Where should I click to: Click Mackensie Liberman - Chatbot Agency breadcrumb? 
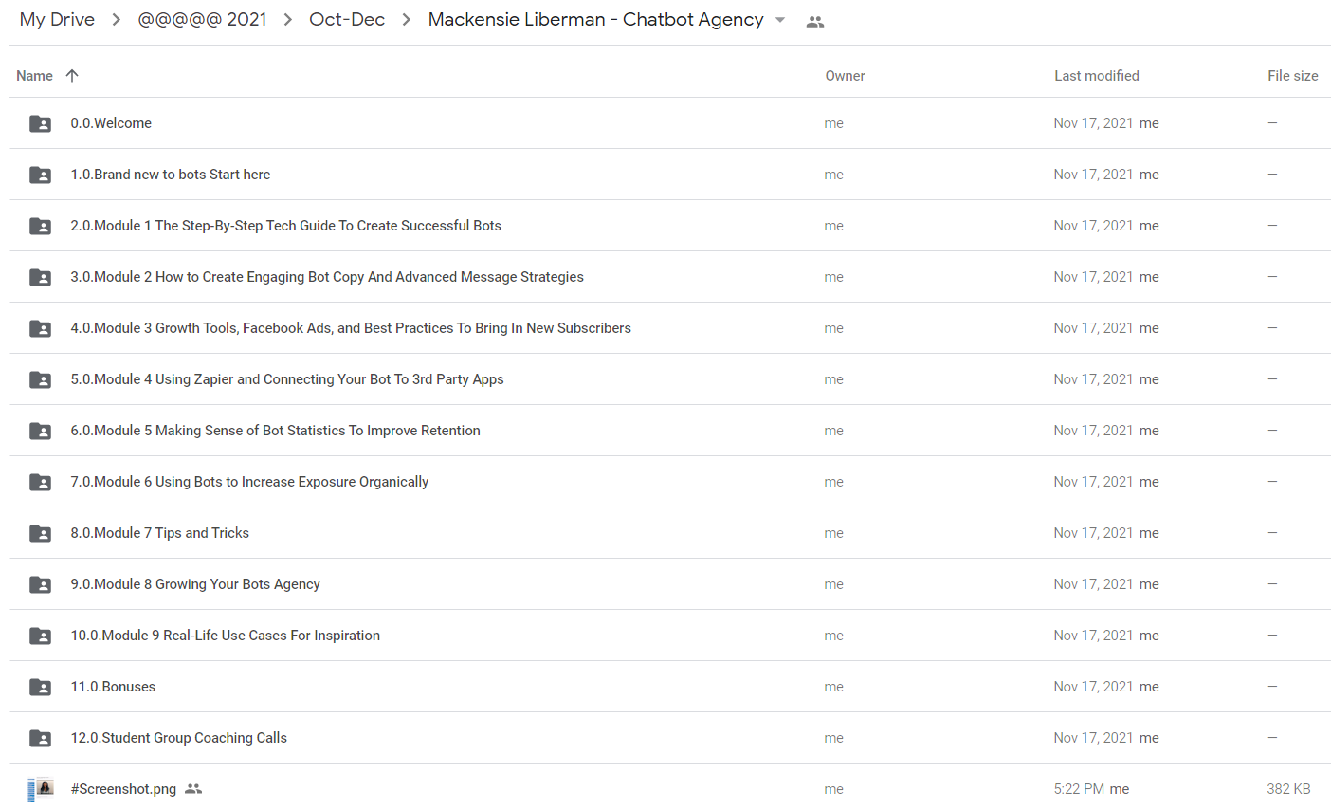tap(595, 20)
